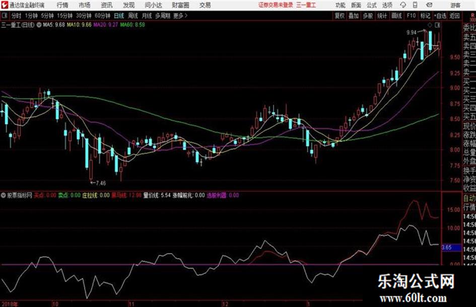Expand the main chart indicator dropdown arrow
Image resolution: width=476 pixels, height=307 pixels.
[39, 25]
